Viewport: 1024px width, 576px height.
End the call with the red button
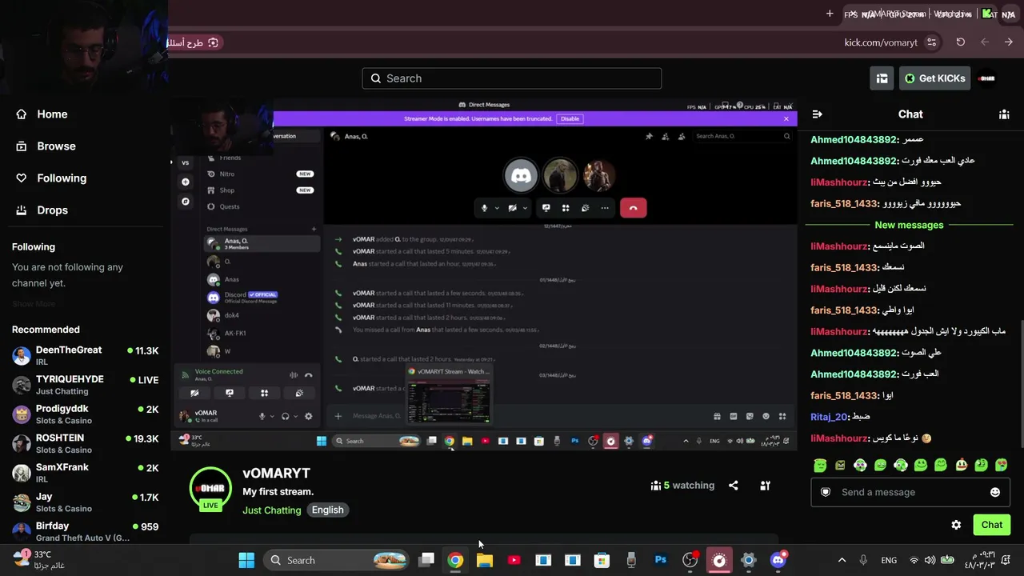point(633,208)
